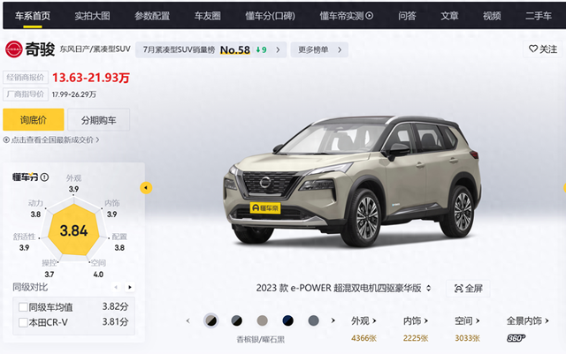Check the 同级车均值 comparison checkbox
The width and height of the screenshot is (566, 354).
(23, 307)
